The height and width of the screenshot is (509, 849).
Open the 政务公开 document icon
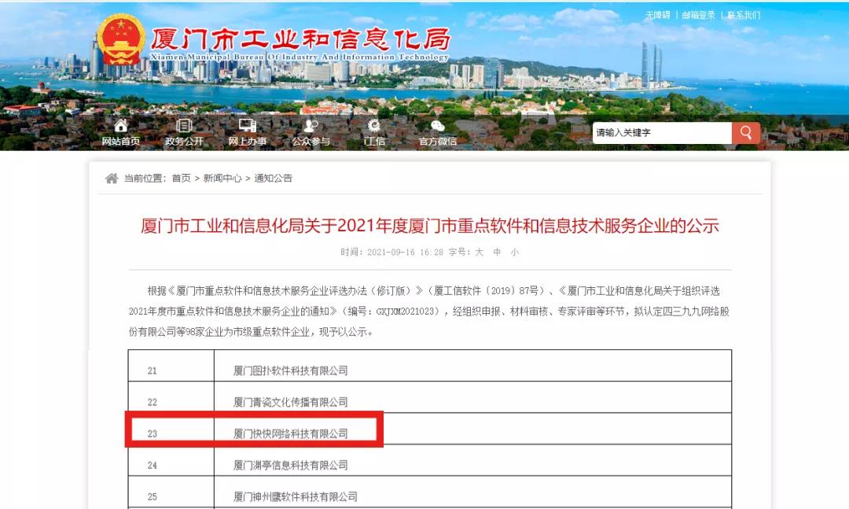click(x=183, y=125)
